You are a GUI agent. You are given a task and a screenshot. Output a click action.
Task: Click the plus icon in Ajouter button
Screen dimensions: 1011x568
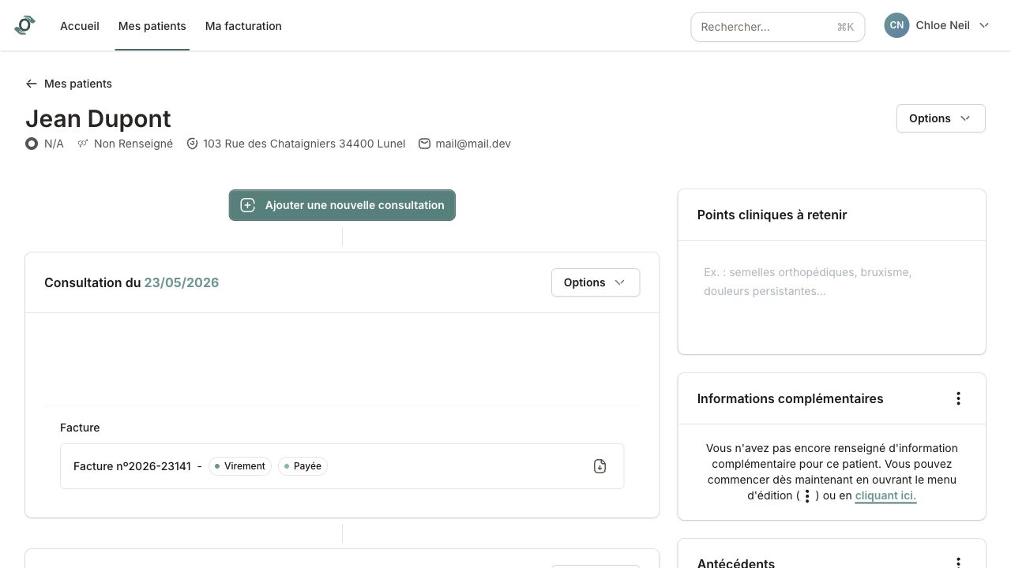point(248,205)
